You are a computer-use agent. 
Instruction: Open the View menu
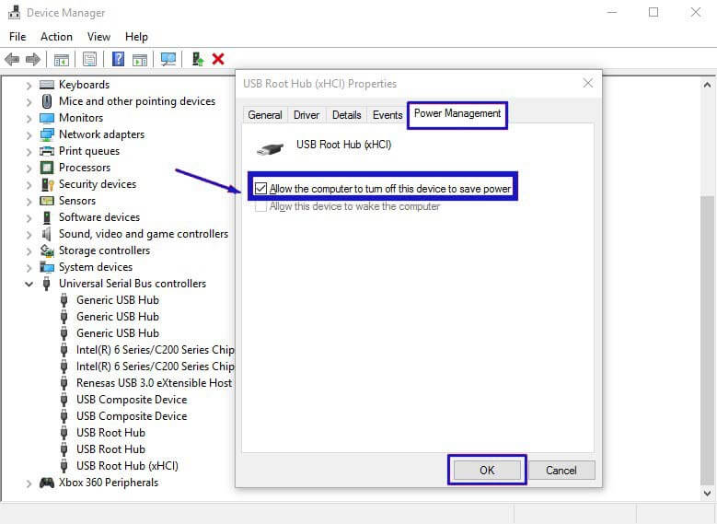(98, 37)
